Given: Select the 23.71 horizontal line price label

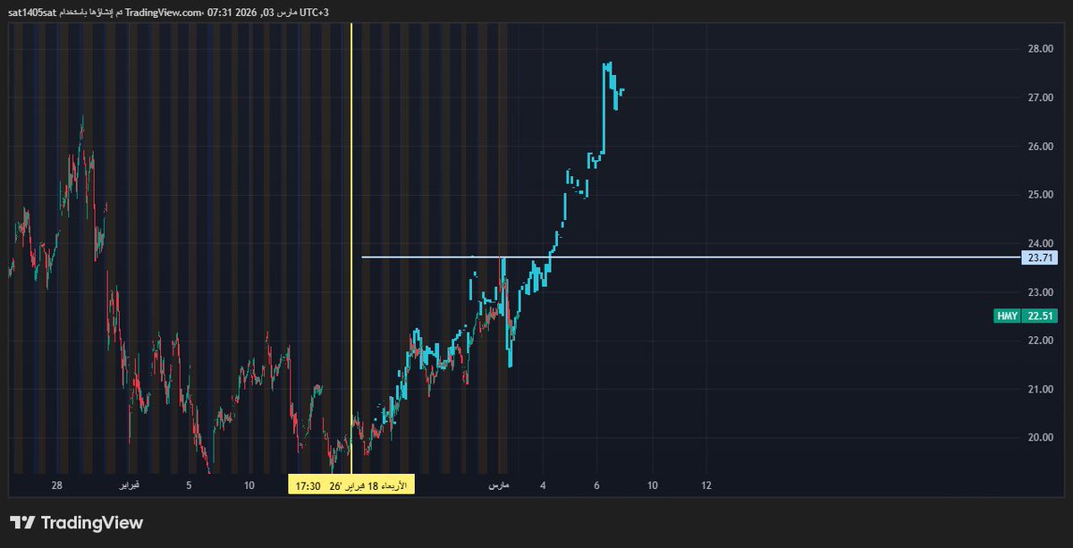Looking at the screenshot, I should pos(1039,257).
